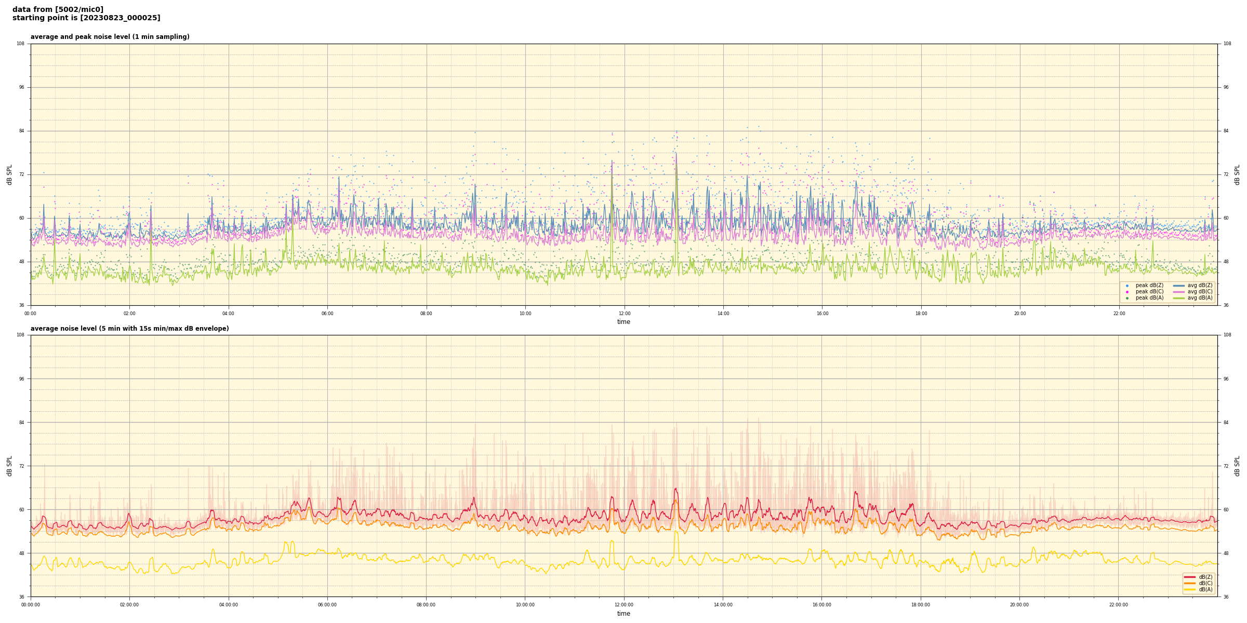Click the top chart title about 1 min sampling
The image size is (1247, 623).
click(110, 37)
